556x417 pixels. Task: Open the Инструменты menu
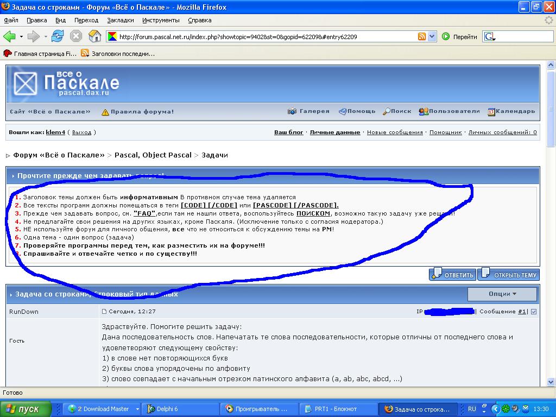(x=161, y=20)
